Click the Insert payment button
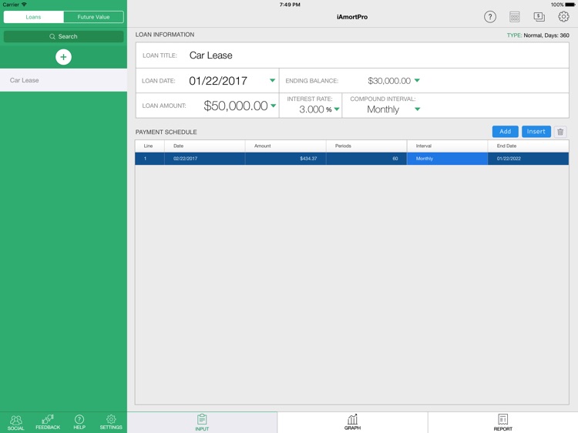Screen dimensions: 578x433 536,132
